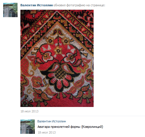Open Валентин Истоллин's avatar beside the post header
This screenshot has width=145, height=137.
point(10,10)
